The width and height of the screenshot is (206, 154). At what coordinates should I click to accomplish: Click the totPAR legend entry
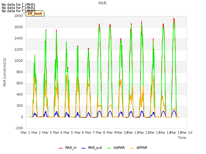(x=116, y=148)
